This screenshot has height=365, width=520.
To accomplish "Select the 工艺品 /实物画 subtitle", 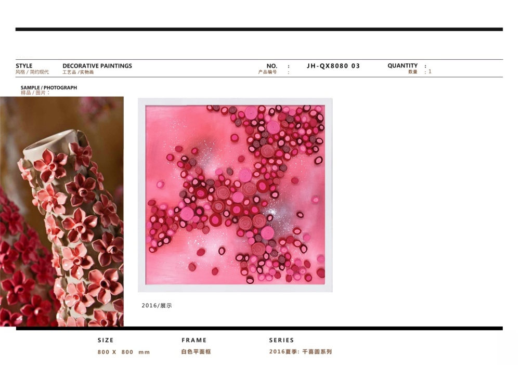I will [78, 72].
